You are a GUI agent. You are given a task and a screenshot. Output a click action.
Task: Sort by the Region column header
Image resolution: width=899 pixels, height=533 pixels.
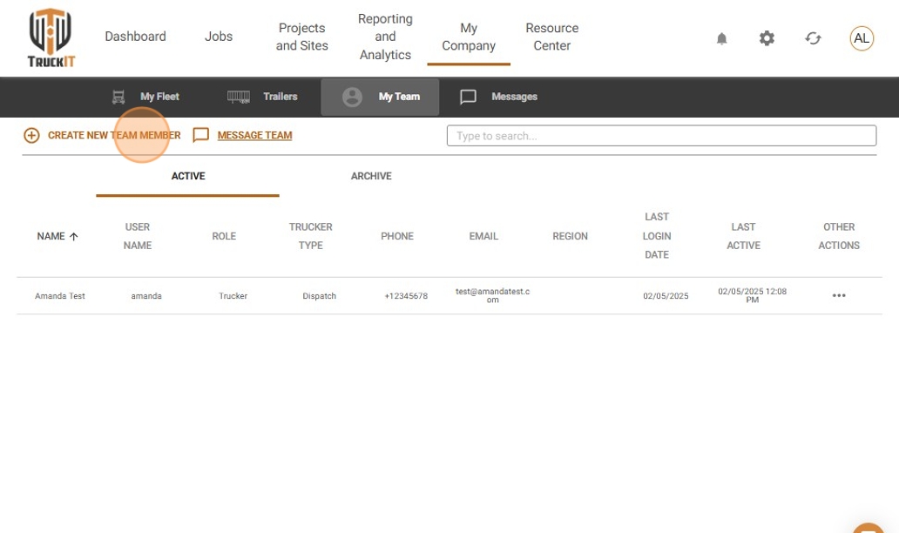tap(571, 236)
